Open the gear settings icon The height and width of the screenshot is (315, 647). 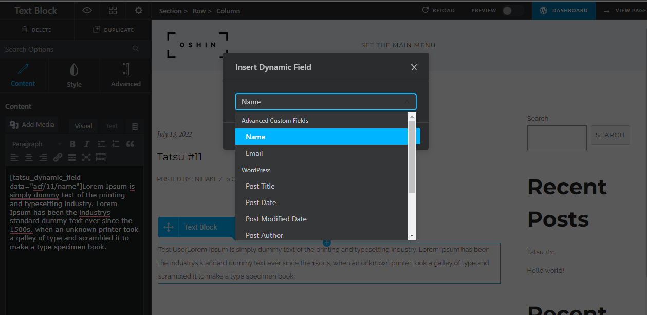[x=139, y=10]
